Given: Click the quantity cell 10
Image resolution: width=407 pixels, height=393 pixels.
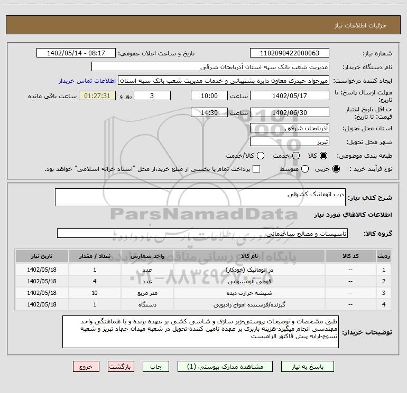Looking at the screenshot, I should coord(95,293).
